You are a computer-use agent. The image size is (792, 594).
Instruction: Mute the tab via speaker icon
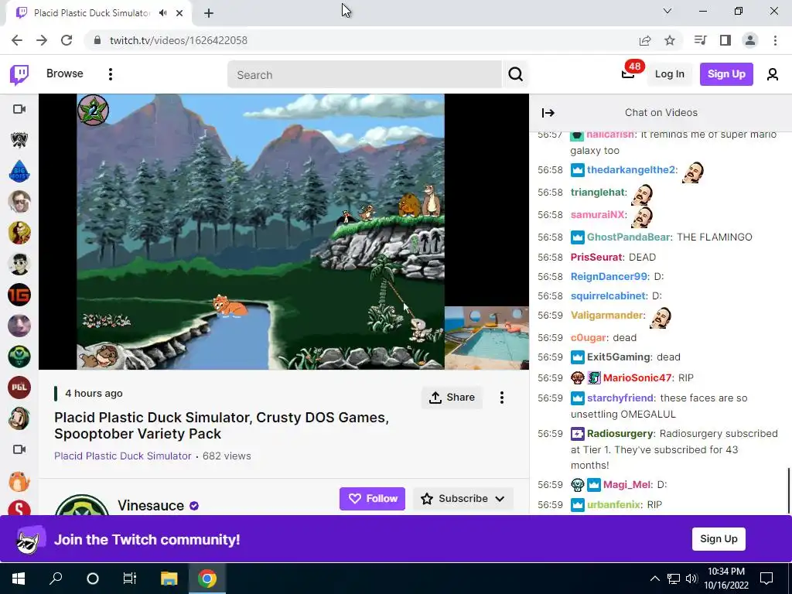click(x=162, y=13)
